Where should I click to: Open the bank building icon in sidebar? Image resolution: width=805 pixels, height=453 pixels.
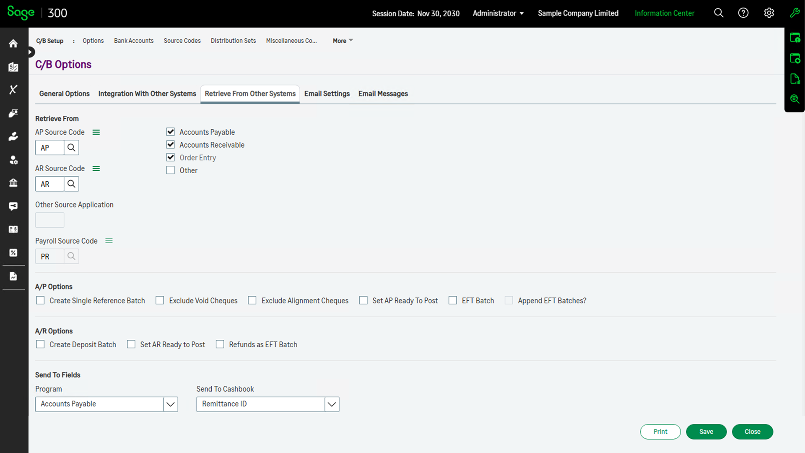(13, 182)
